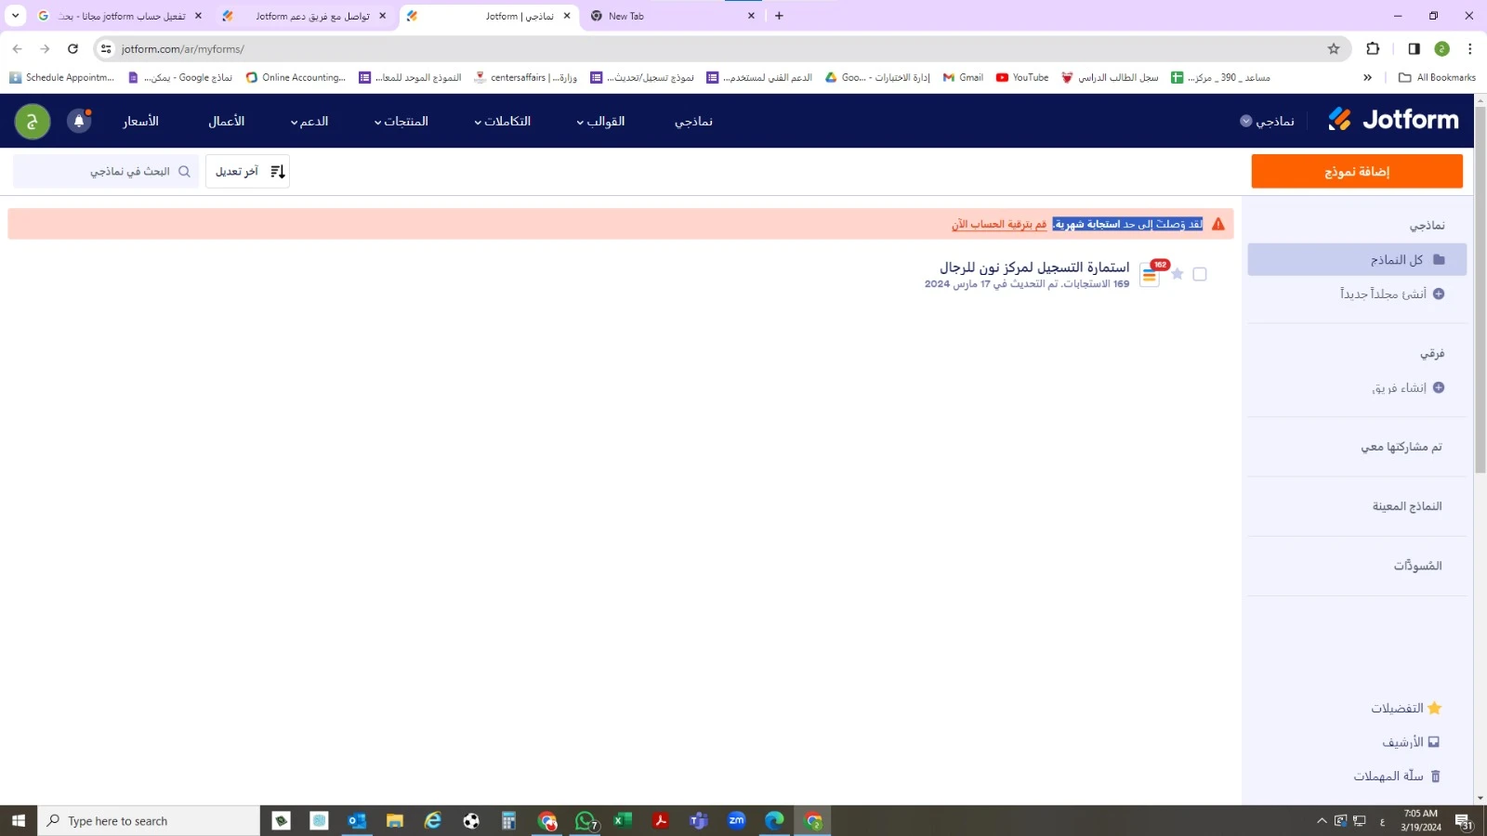Click the vertical page scrollbar

coord(1480,279)
